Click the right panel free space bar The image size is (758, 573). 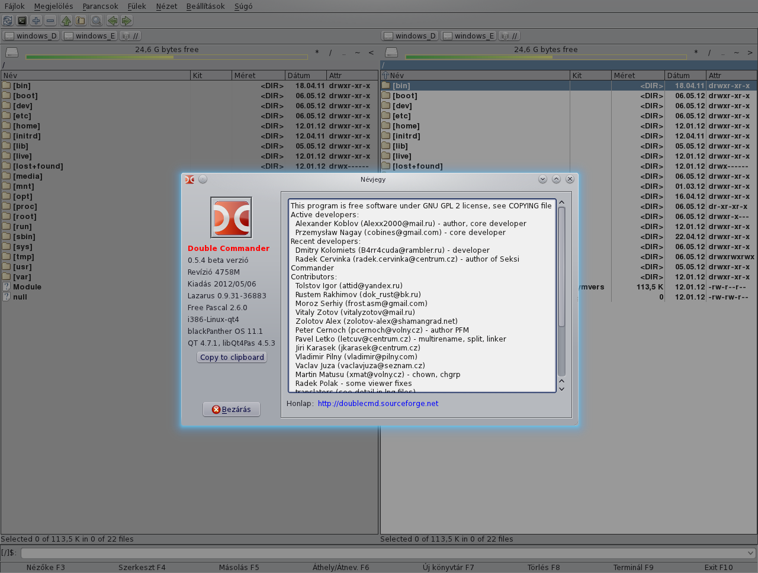click(x=546, y=57)
